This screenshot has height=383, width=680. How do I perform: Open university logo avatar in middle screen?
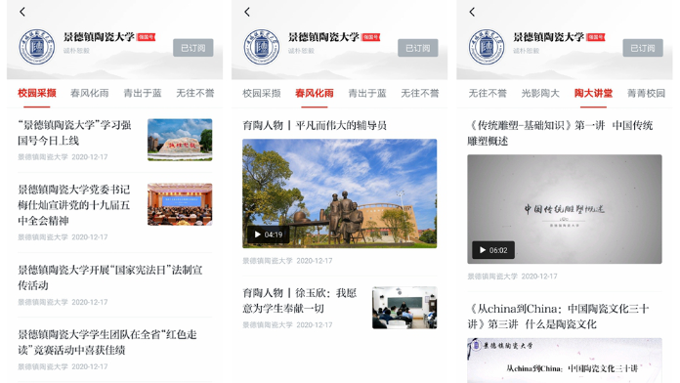click(x=262, y=47)
